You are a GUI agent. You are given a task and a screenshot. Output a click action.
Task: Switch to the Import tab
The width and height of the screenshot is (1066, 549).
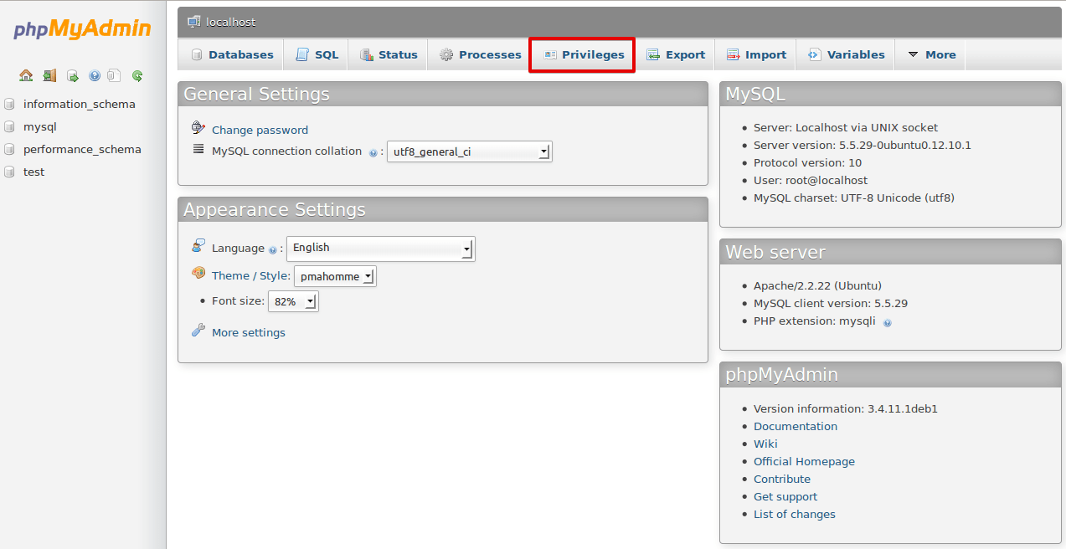pos(755,54)
